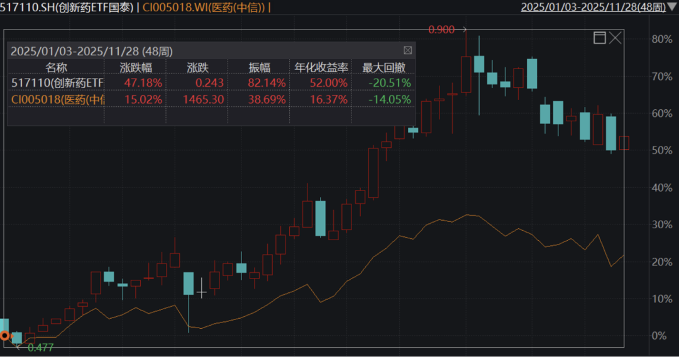Select the CI005018.WI(医药(中信)) title label

tap(204, 8)
